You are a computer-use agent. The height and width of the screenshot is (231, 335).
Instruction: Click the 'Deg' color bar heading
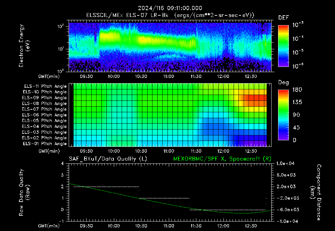point(284,83)
